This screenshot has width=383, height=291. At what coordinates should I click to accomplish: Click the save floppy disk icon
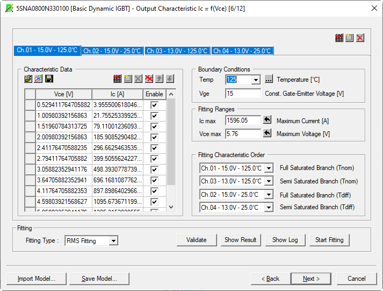(48, 79)
